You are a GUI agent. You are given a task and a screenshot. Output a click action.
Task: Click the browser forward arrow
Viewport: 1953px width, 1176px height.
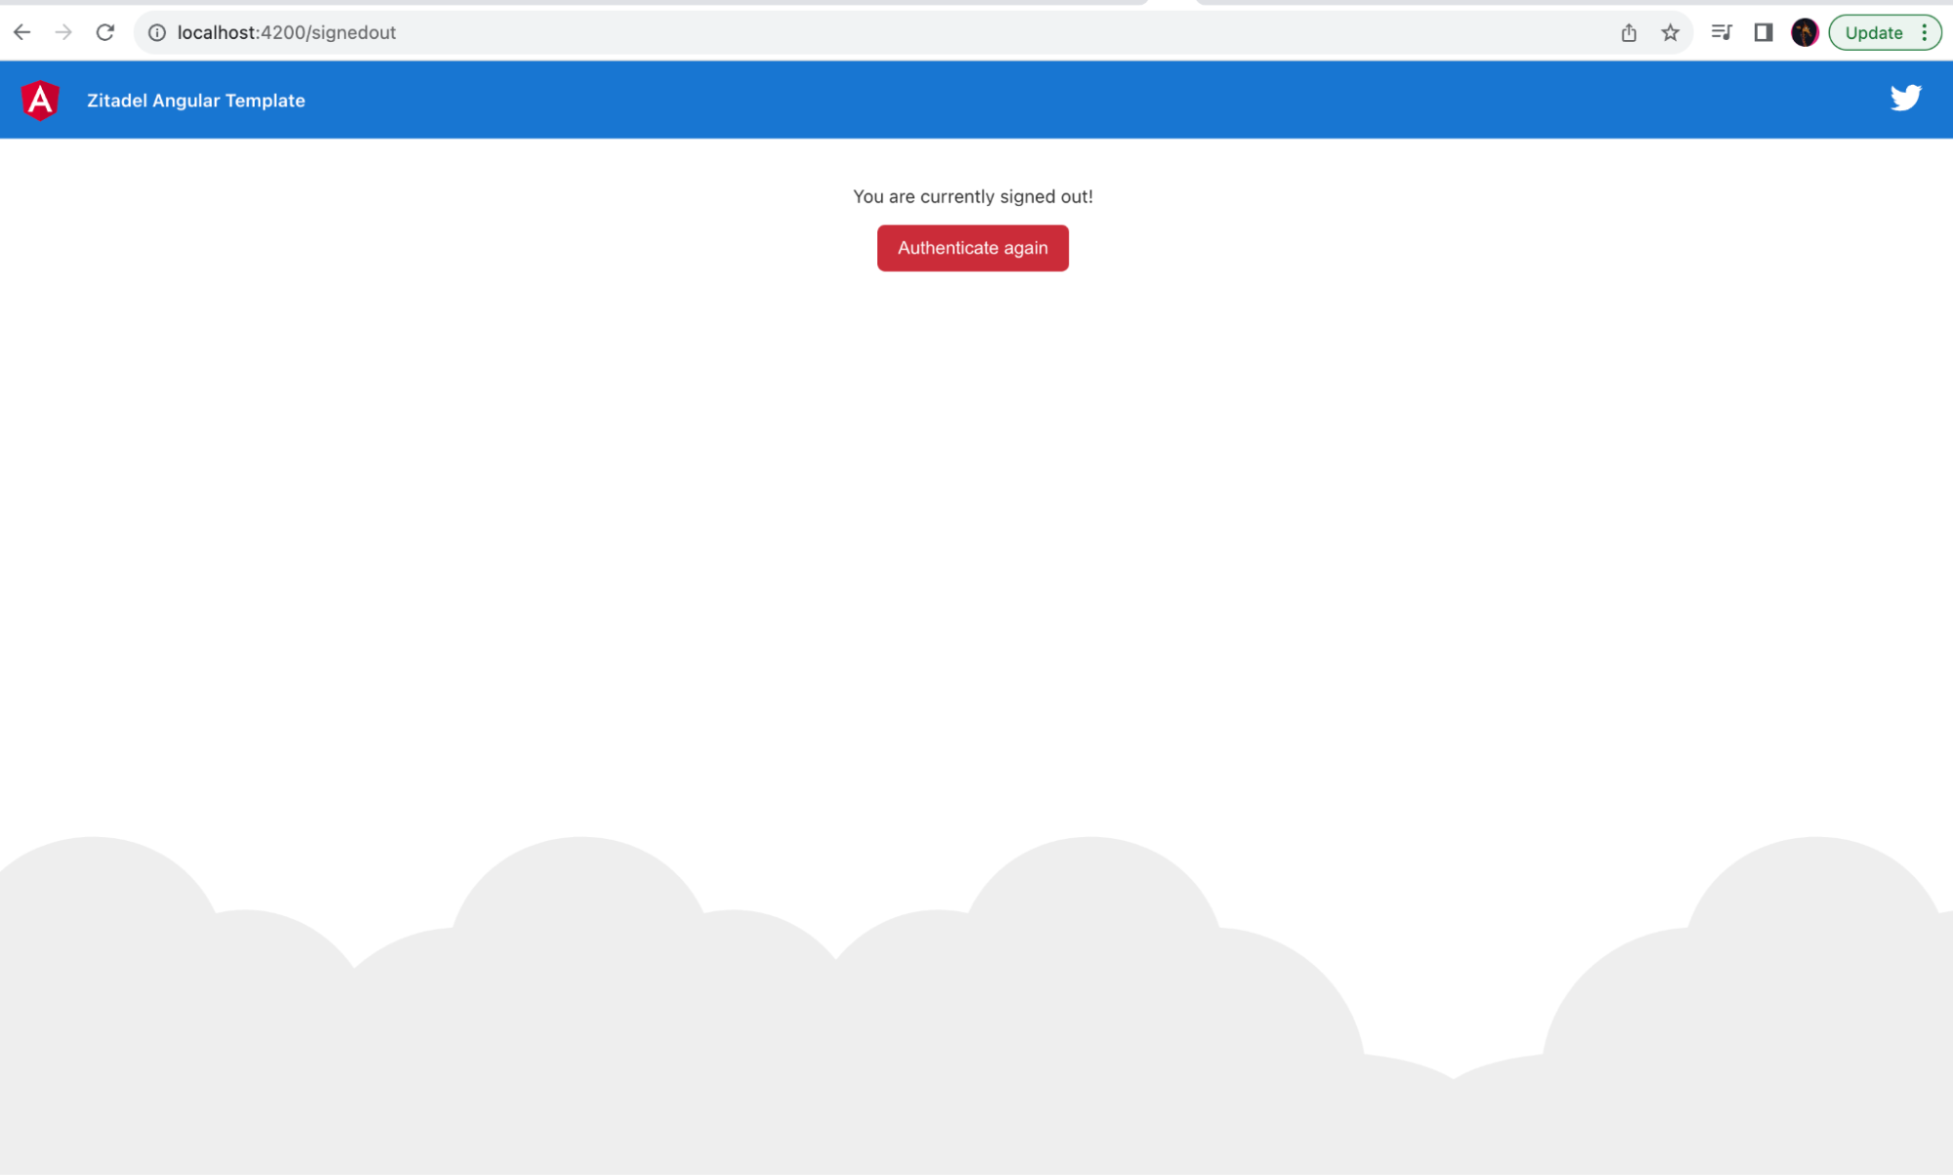(64, 32)
